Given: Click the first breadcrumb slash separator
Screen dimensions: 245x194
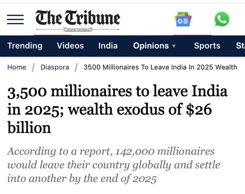Looking at the screenshot, I should click(33, 68).
